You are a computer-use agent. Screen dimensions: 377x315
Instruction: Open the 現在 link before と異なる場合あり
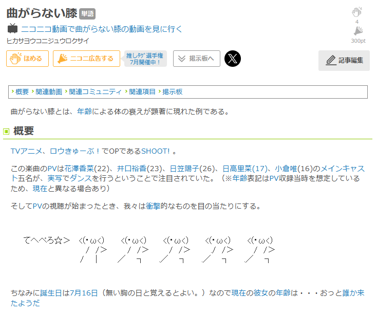coord(40,188)
